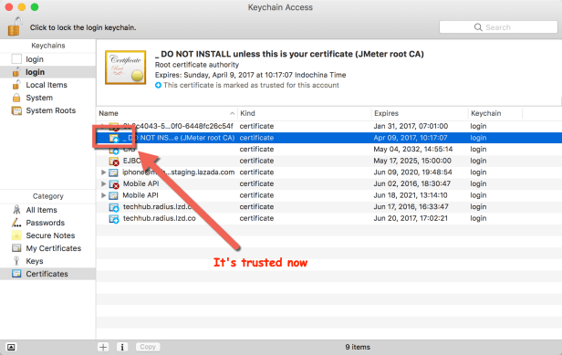Click the System keychain padlock icon

pos(16,98)
